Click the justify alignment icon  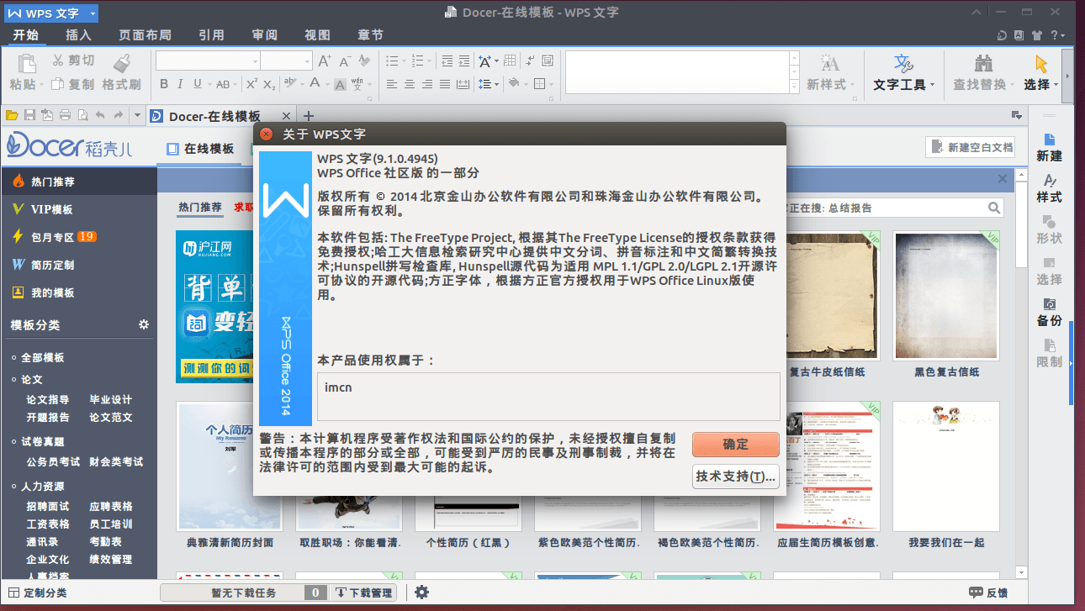click(445, 84)
